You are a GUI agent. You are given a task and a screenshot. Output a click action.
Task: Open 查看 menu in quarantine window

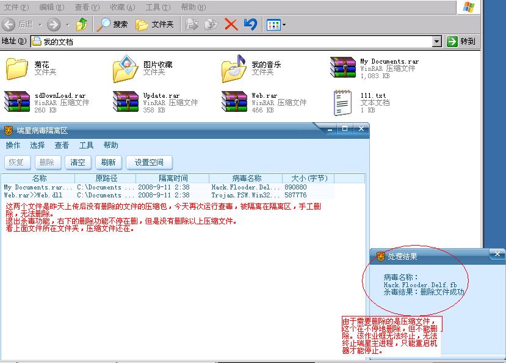tap(62, 145)
